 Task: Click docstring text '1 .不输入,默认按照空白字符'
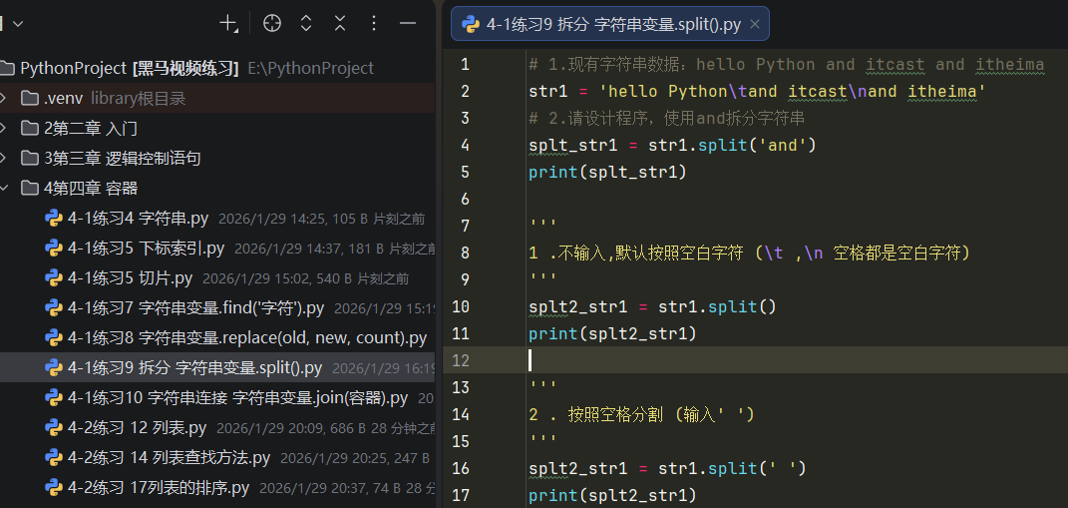click(x=636, y=253)
